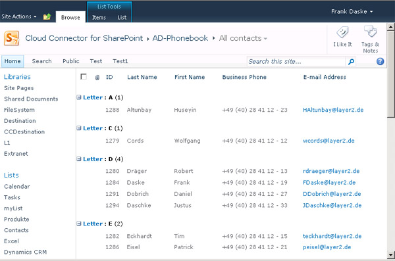This screenshot has height=261, width=395.
Task: Open the L1 library link
Action: click(7, 143)
